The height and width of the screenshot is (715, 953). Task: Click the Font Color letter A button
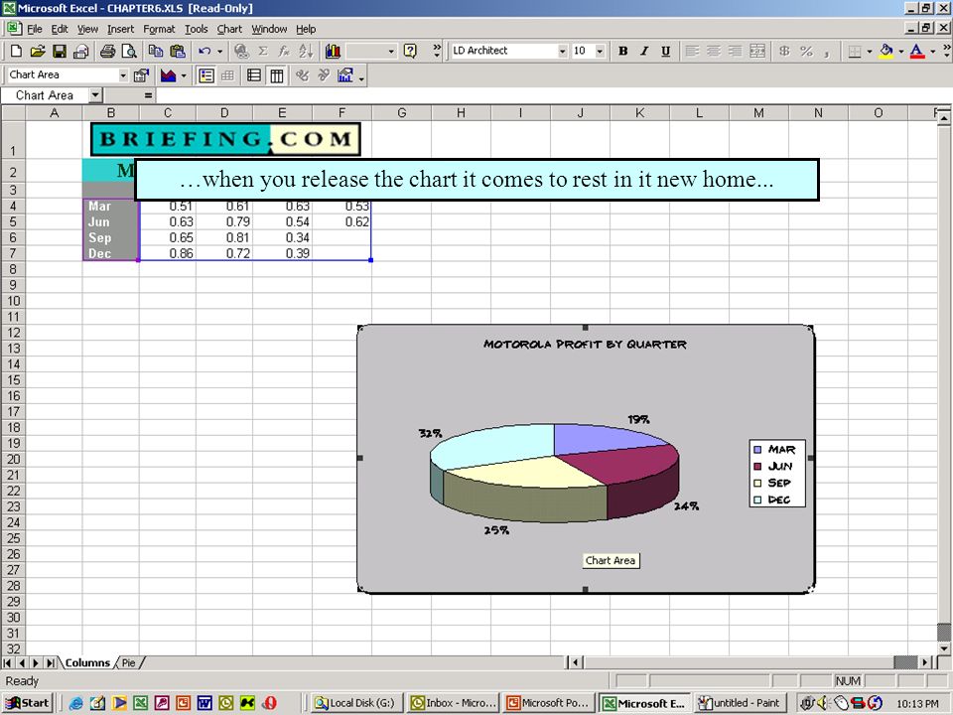tap(917, 51)
